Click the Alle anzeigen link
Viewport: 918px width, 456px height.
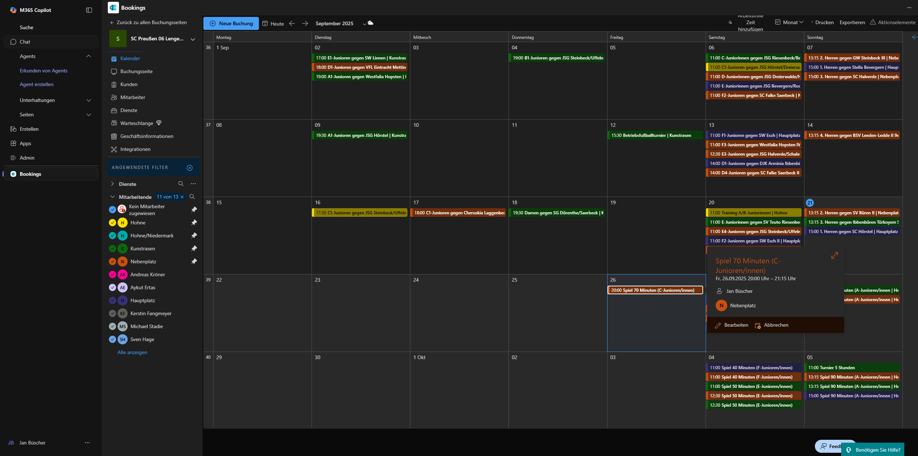pos(132,352)
